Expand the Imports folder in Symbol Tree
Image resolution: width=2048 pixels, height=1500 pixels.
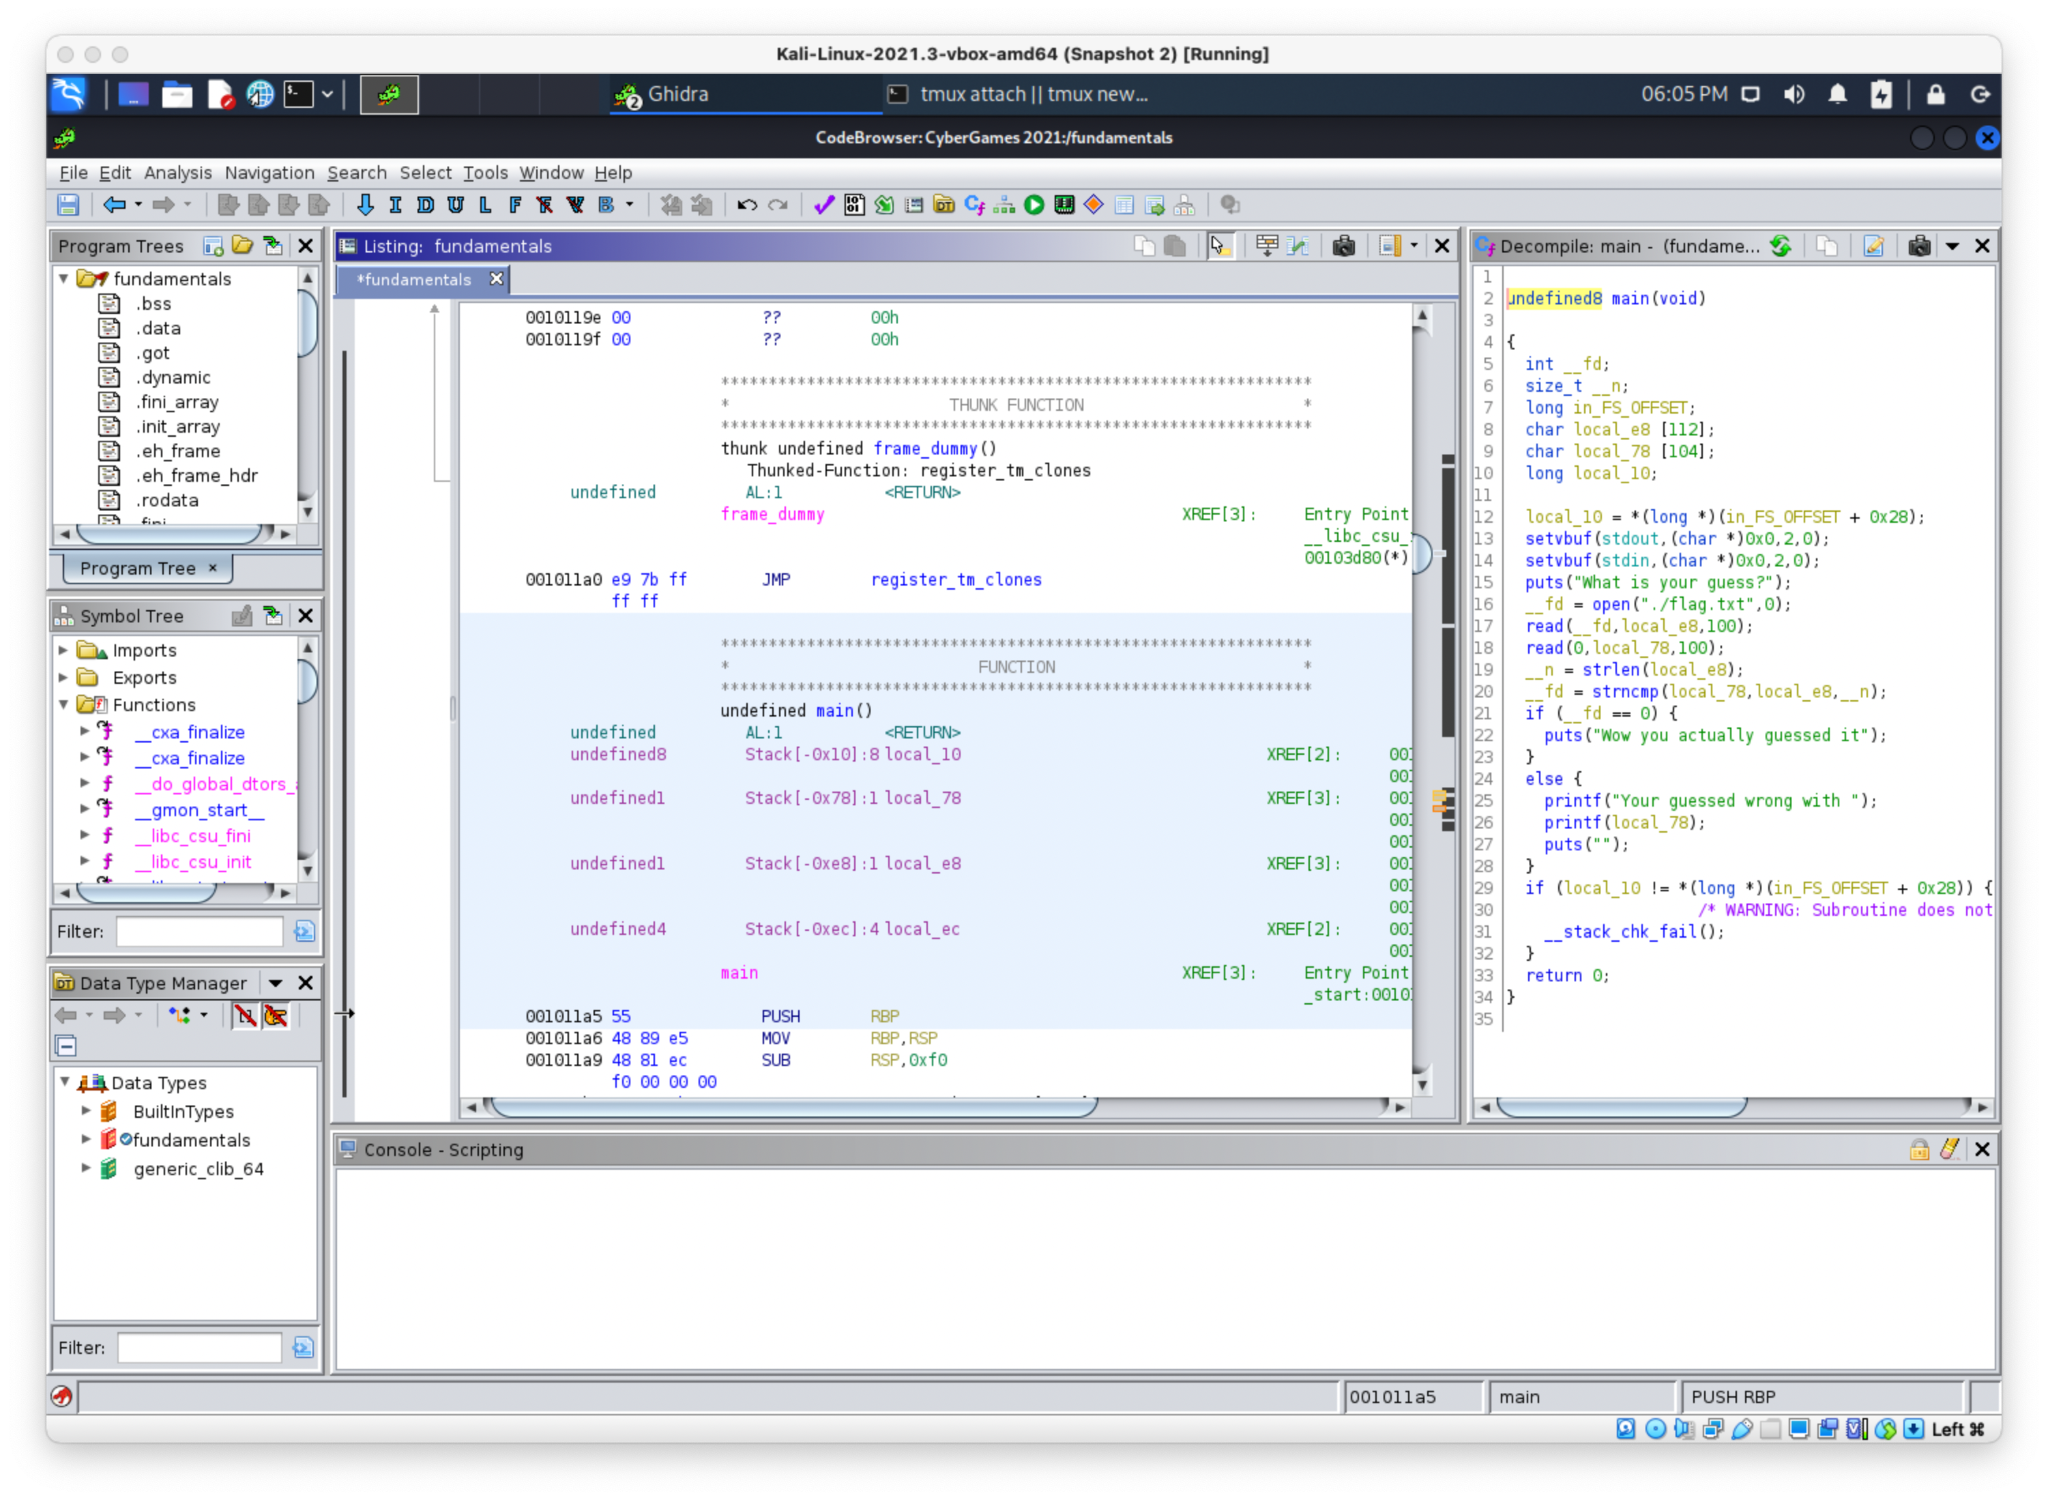(63, 651)
